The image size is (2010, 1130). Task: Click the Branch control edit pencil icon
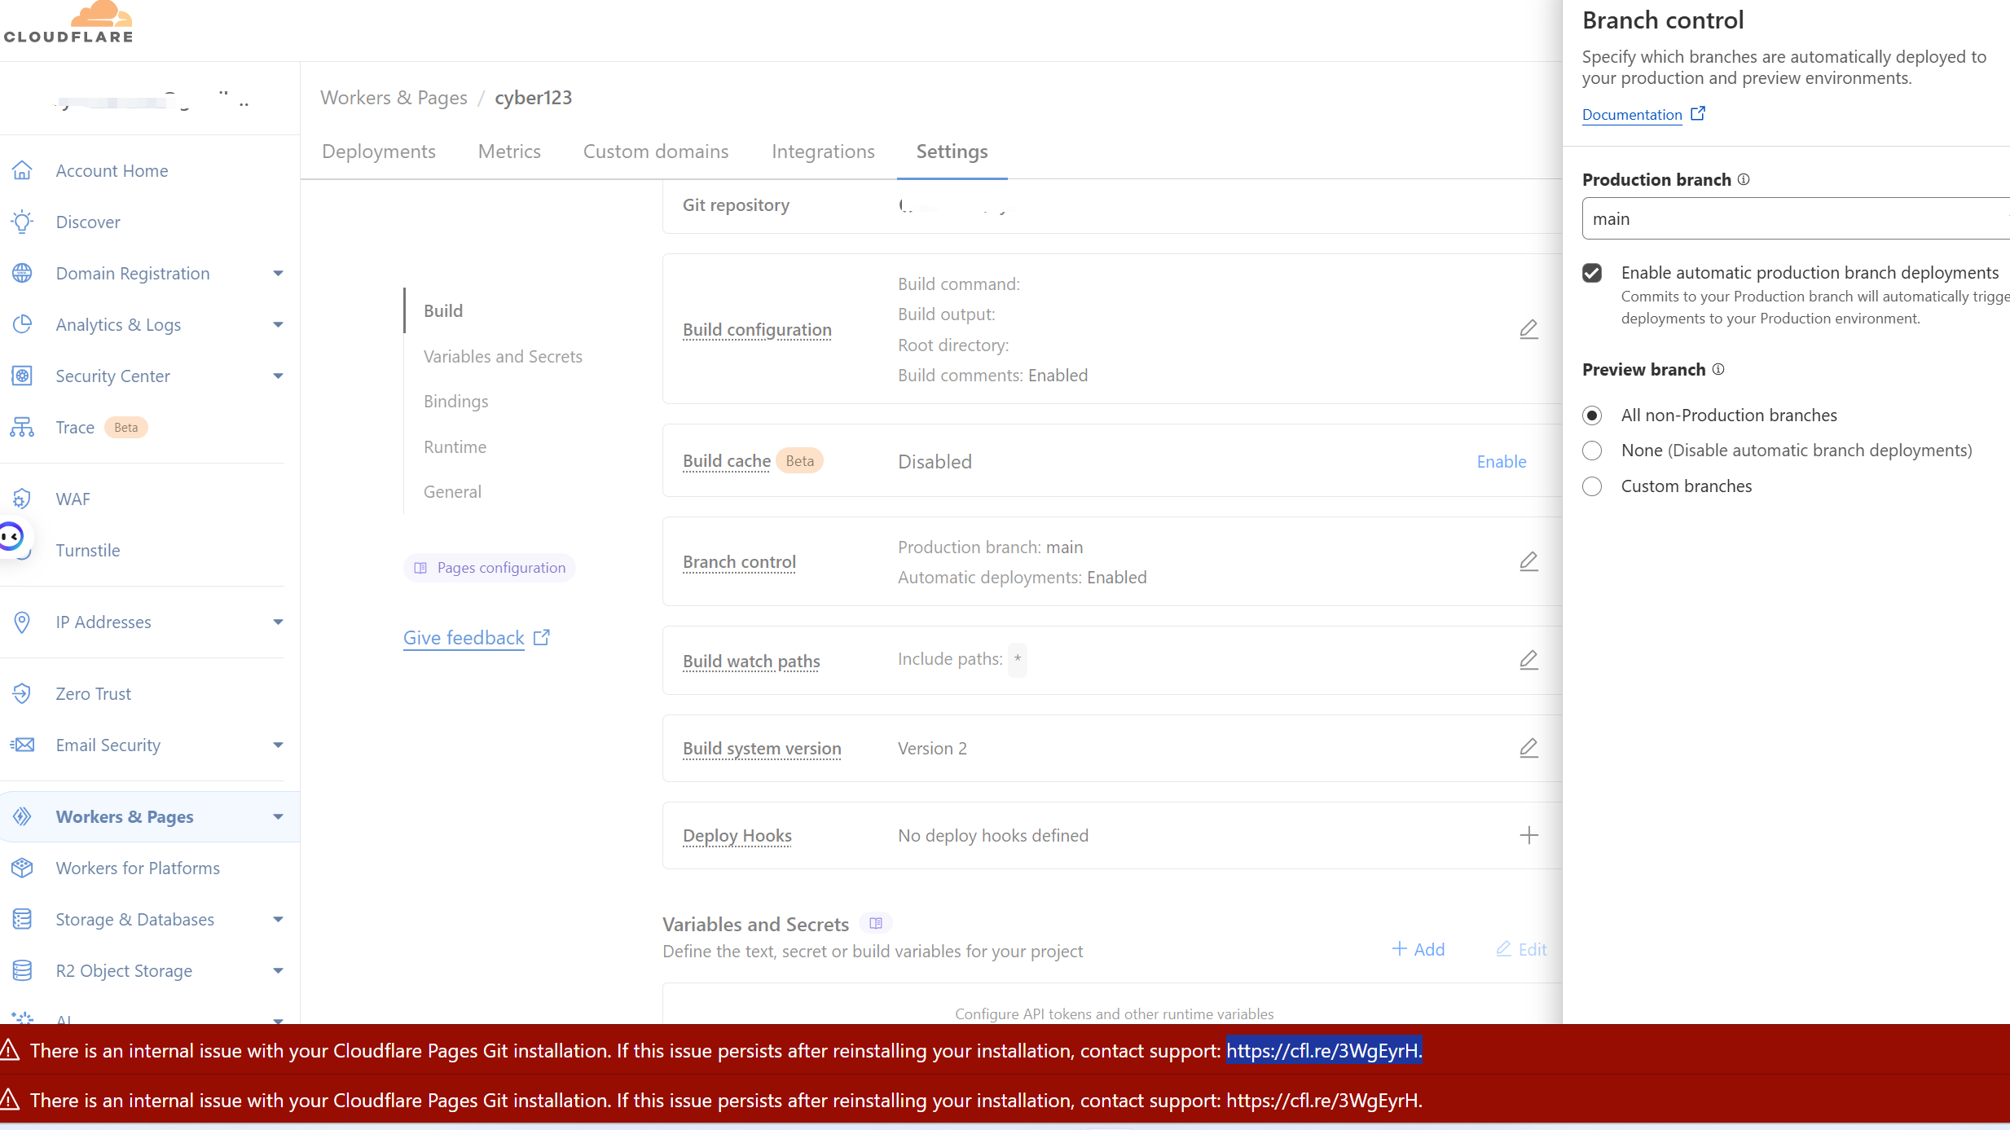(x=1528, y=561)
